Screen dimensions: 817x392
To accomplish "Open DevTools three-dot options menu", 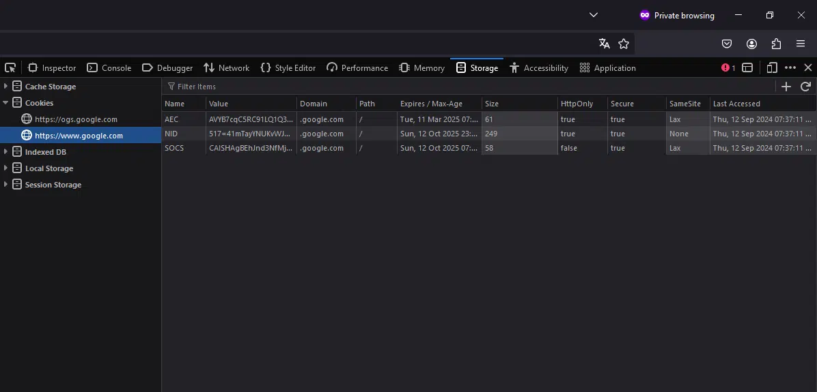I will (x=790, y=67).
